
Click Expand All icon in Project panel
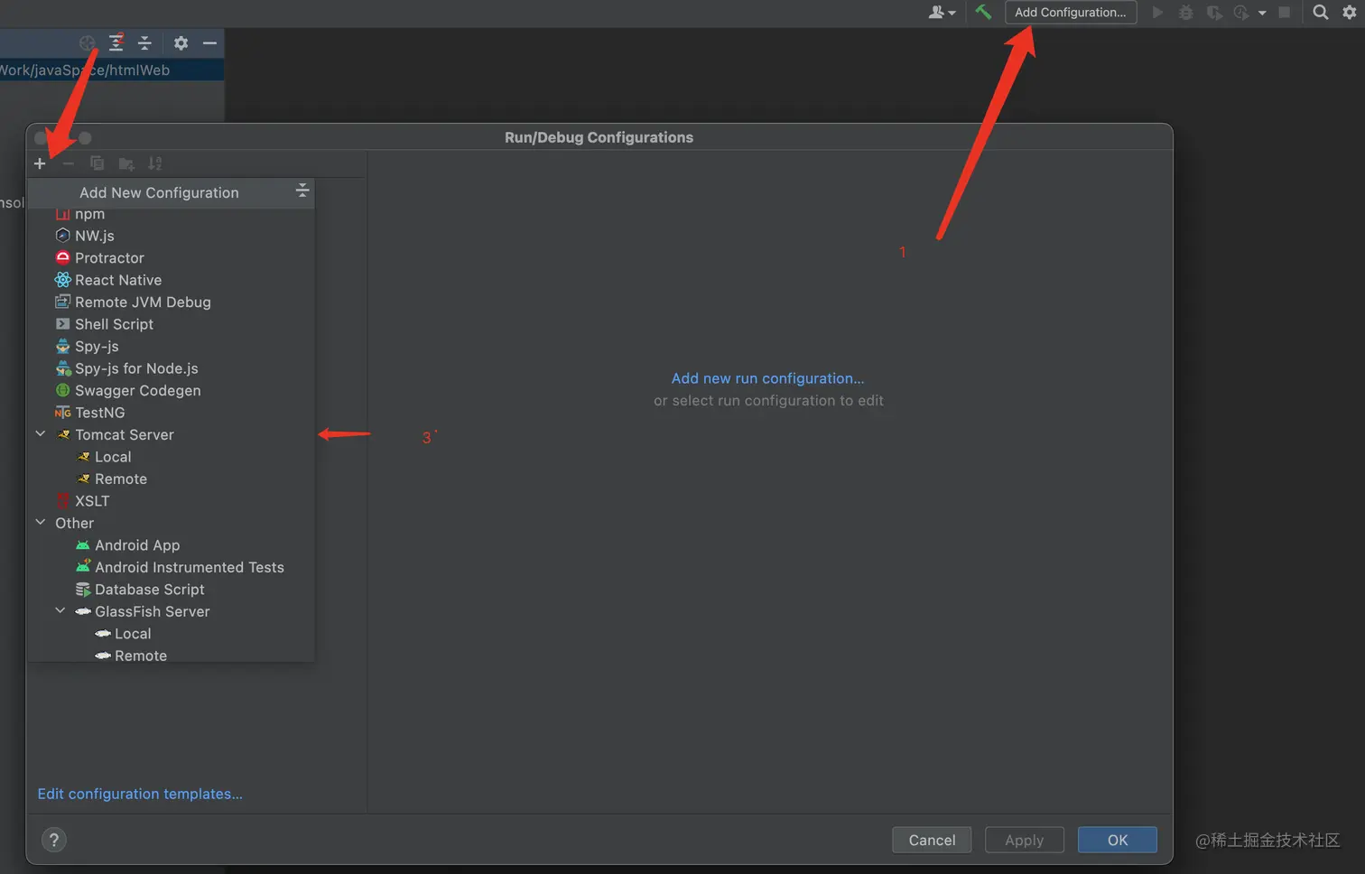click(x=116, y=42)
